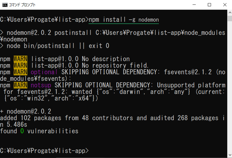This screenshot has width=232, height=158.
Task: Click the scrollbar down arrow
Action: point(230,155)
